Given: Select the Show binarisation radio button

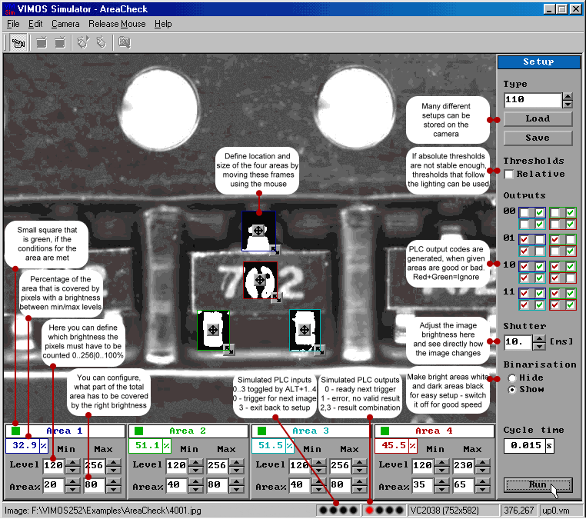Looking at the screenshot, I should click(511, 390).
